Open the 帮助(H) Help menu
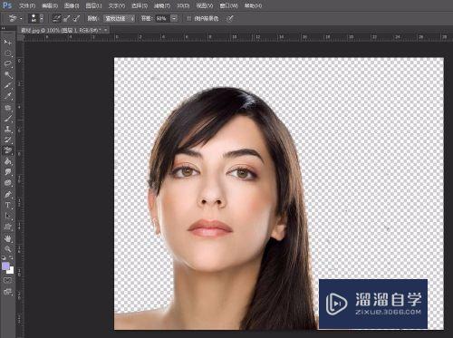 pos(253,5)
